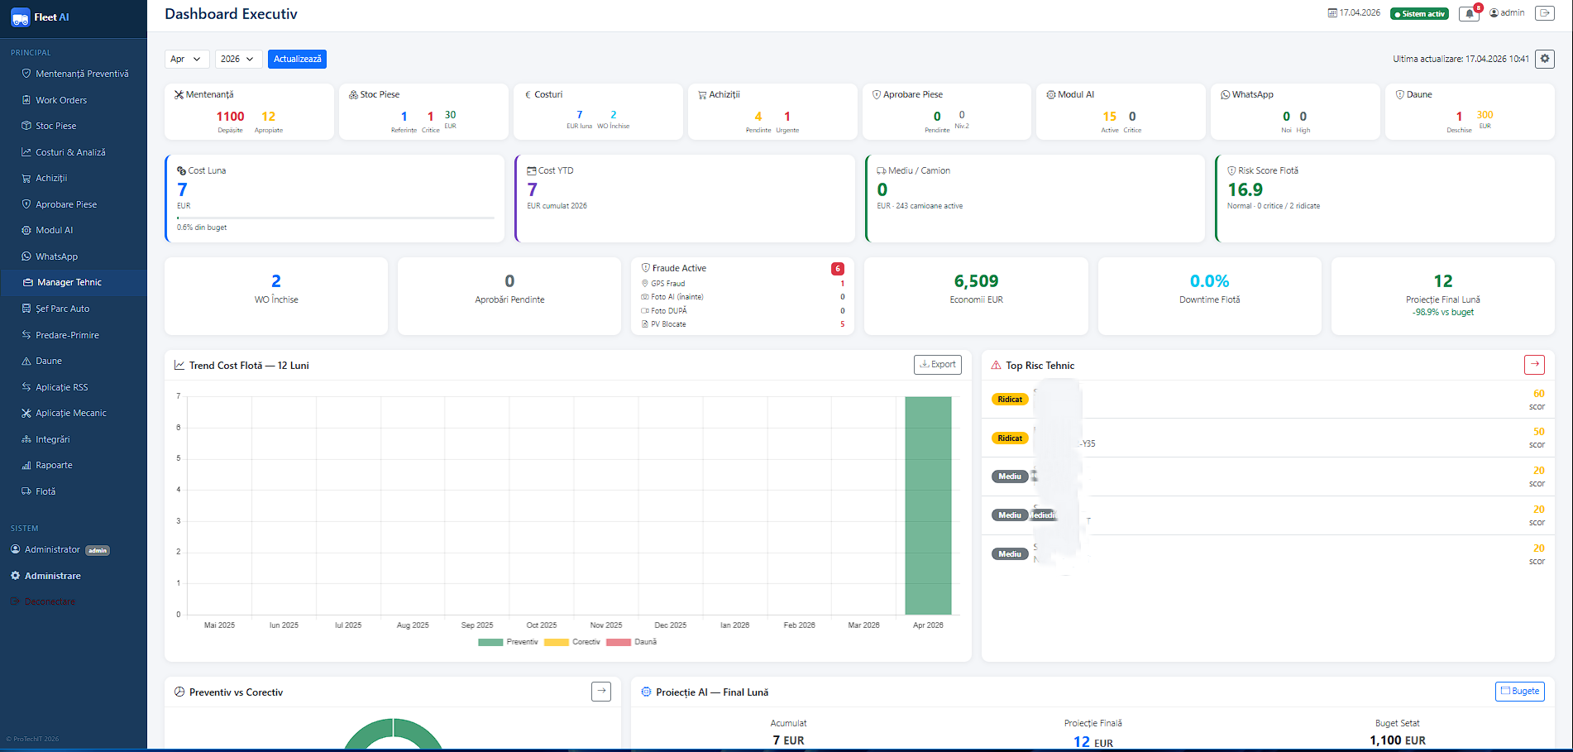1573x752 pixels.
Task: Click the Top Risc Tehnic warning icon
Action: 996,365
